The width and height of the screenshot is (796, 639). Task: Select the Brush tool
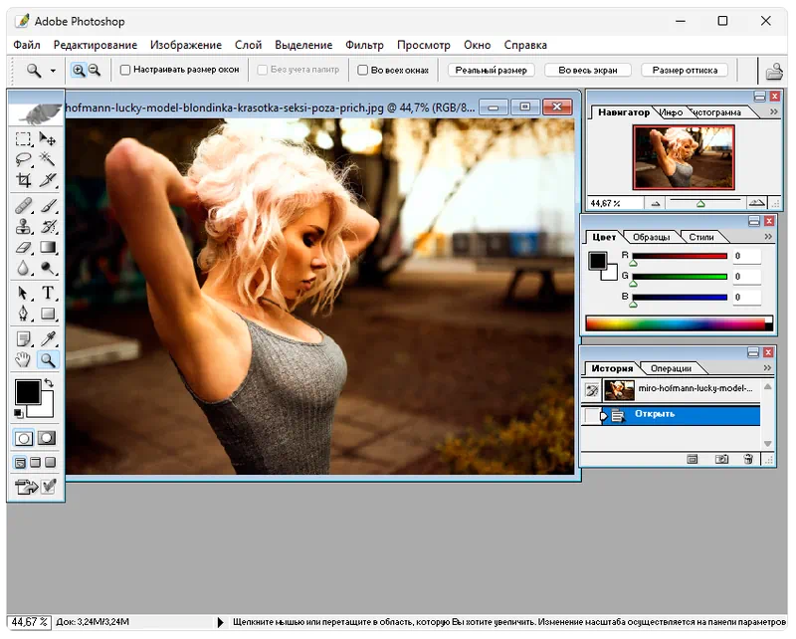(48, 206)
